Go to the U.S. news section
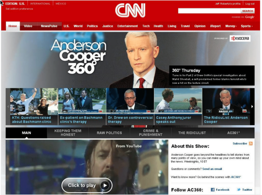This screenshot has width=262, height=195. click(x=66, y=26)
